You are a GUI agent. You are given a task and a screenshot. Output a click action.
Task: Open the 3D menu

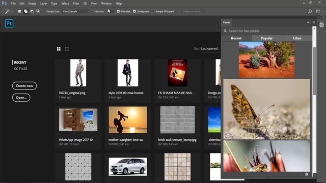click(85, 4)
